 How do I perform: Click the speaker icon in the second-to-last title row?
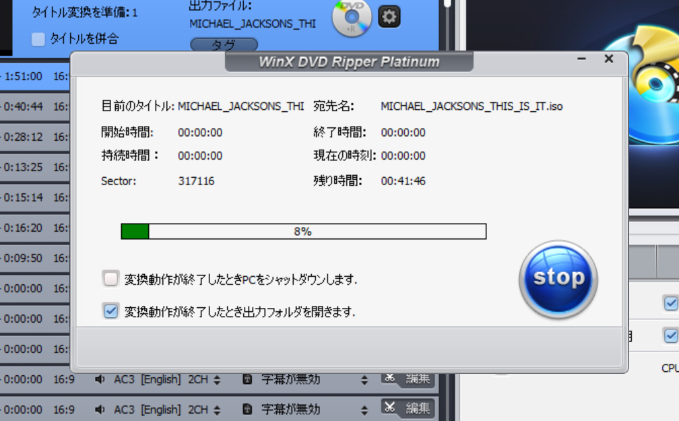point(100,379)
